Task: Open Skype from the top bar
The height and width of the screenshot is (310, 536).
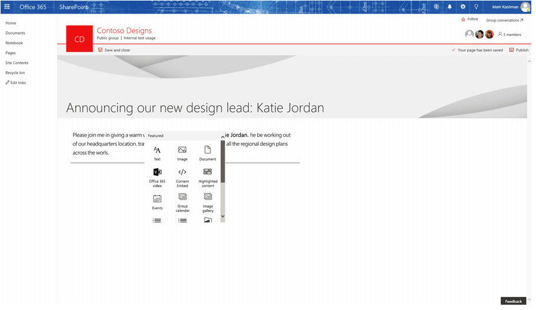Action: 436,6
